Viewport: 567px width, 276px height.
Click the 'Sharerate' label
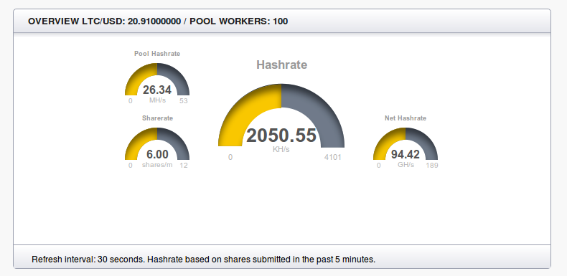(x=157, y=118)
